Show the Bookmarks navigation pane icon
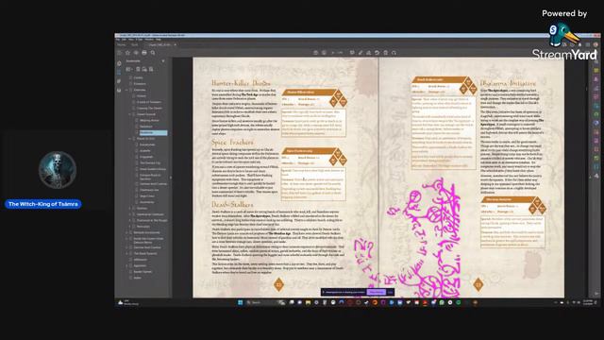 pyautogui.click(x=119, y=72)
